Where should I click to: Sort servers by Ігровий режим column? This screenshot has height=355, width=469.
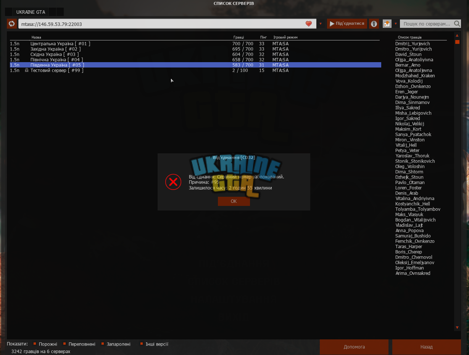tap(285, 37)
